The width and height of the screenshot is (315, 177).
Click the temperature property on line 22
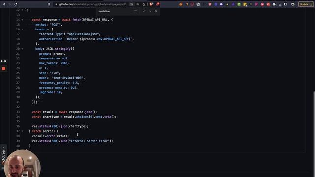[49, 59]
